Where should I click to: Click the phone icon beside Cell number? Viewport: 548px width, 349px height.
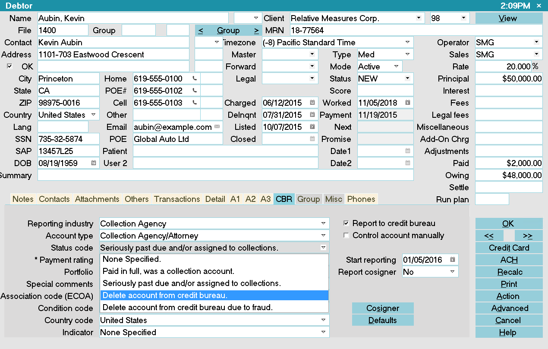195,103
